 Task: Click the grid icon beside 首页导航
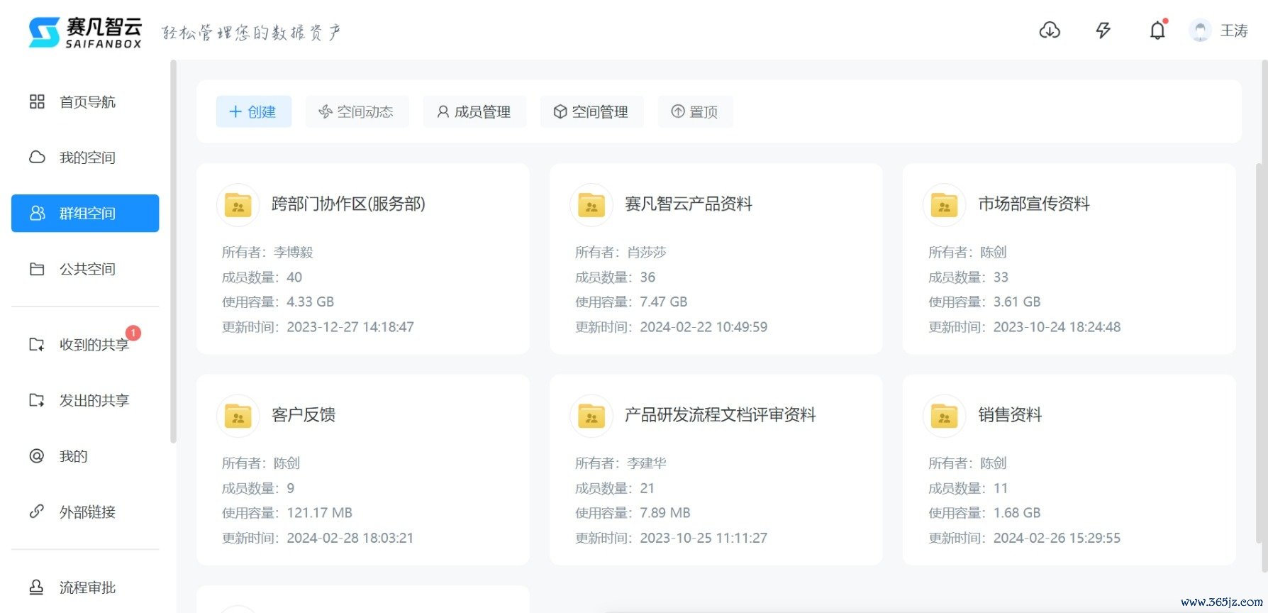point(37,101)
